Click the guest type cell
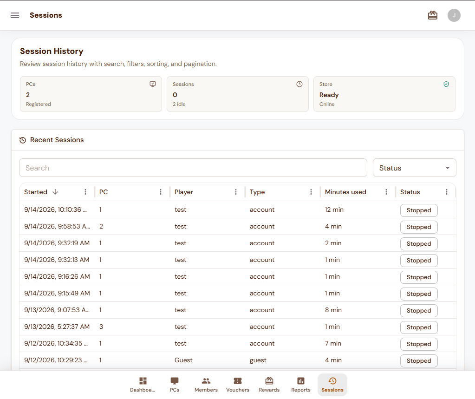 click(x=282, y=360)
